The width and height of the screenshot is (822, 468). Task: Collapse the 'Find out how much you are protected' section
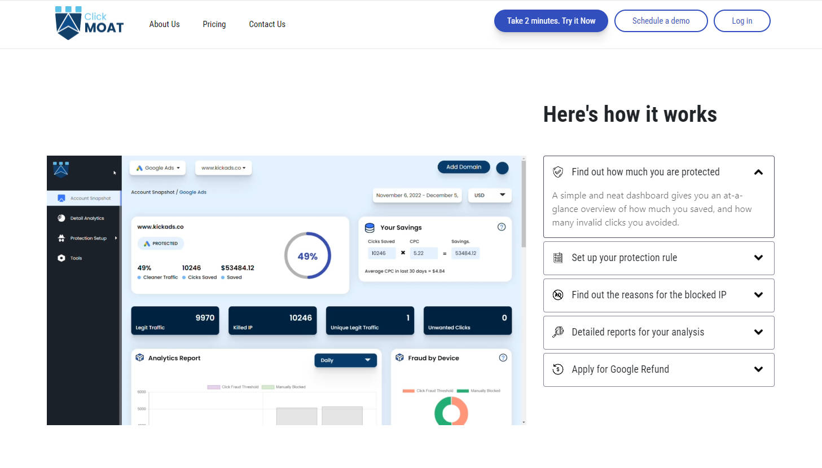(758, 172)
